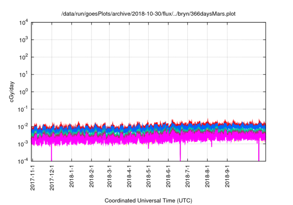
Task: Click the Coordinated Universal Time axis label
Action: click(148, 201)
